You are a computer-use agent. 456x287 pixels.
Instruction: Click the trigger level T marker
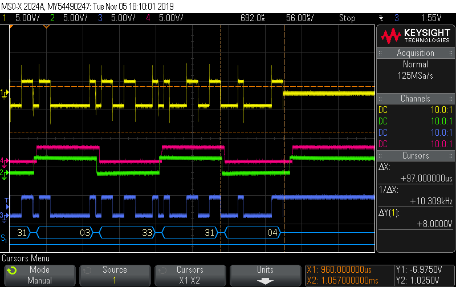click(x=7, y=203)
